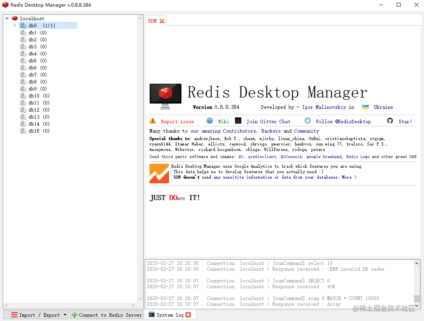
Task: Click the JUST DOnate IT! banner
Action: click(175, 198)
